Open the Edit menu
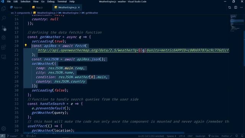 click(15, 2)
